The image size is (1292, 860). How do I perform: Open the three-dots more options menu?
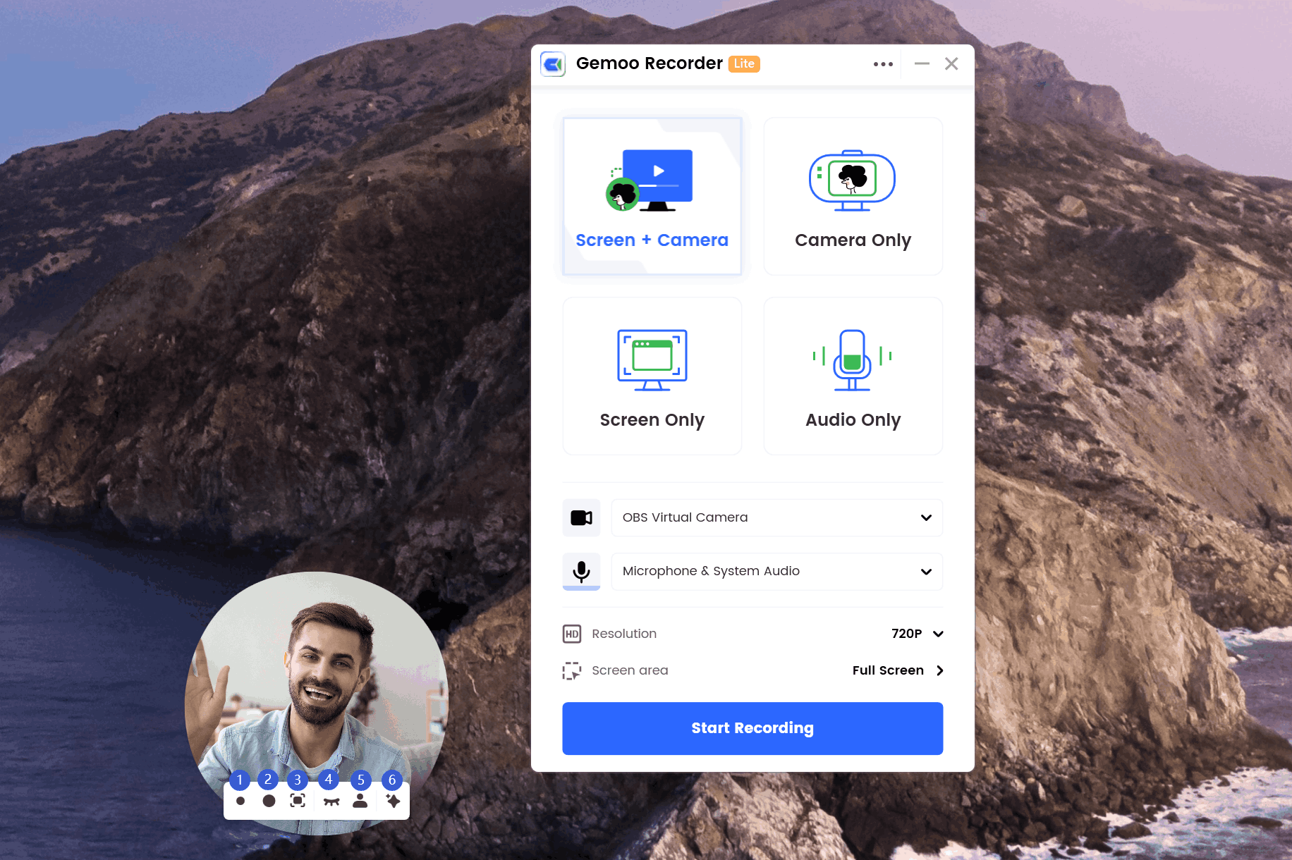pyautogui.click(x=883, y=64)
